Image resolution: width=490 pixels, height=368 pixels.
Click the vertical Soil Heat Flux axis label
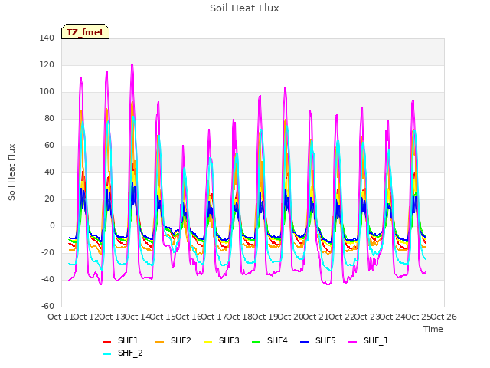click(x=11, y=172)
